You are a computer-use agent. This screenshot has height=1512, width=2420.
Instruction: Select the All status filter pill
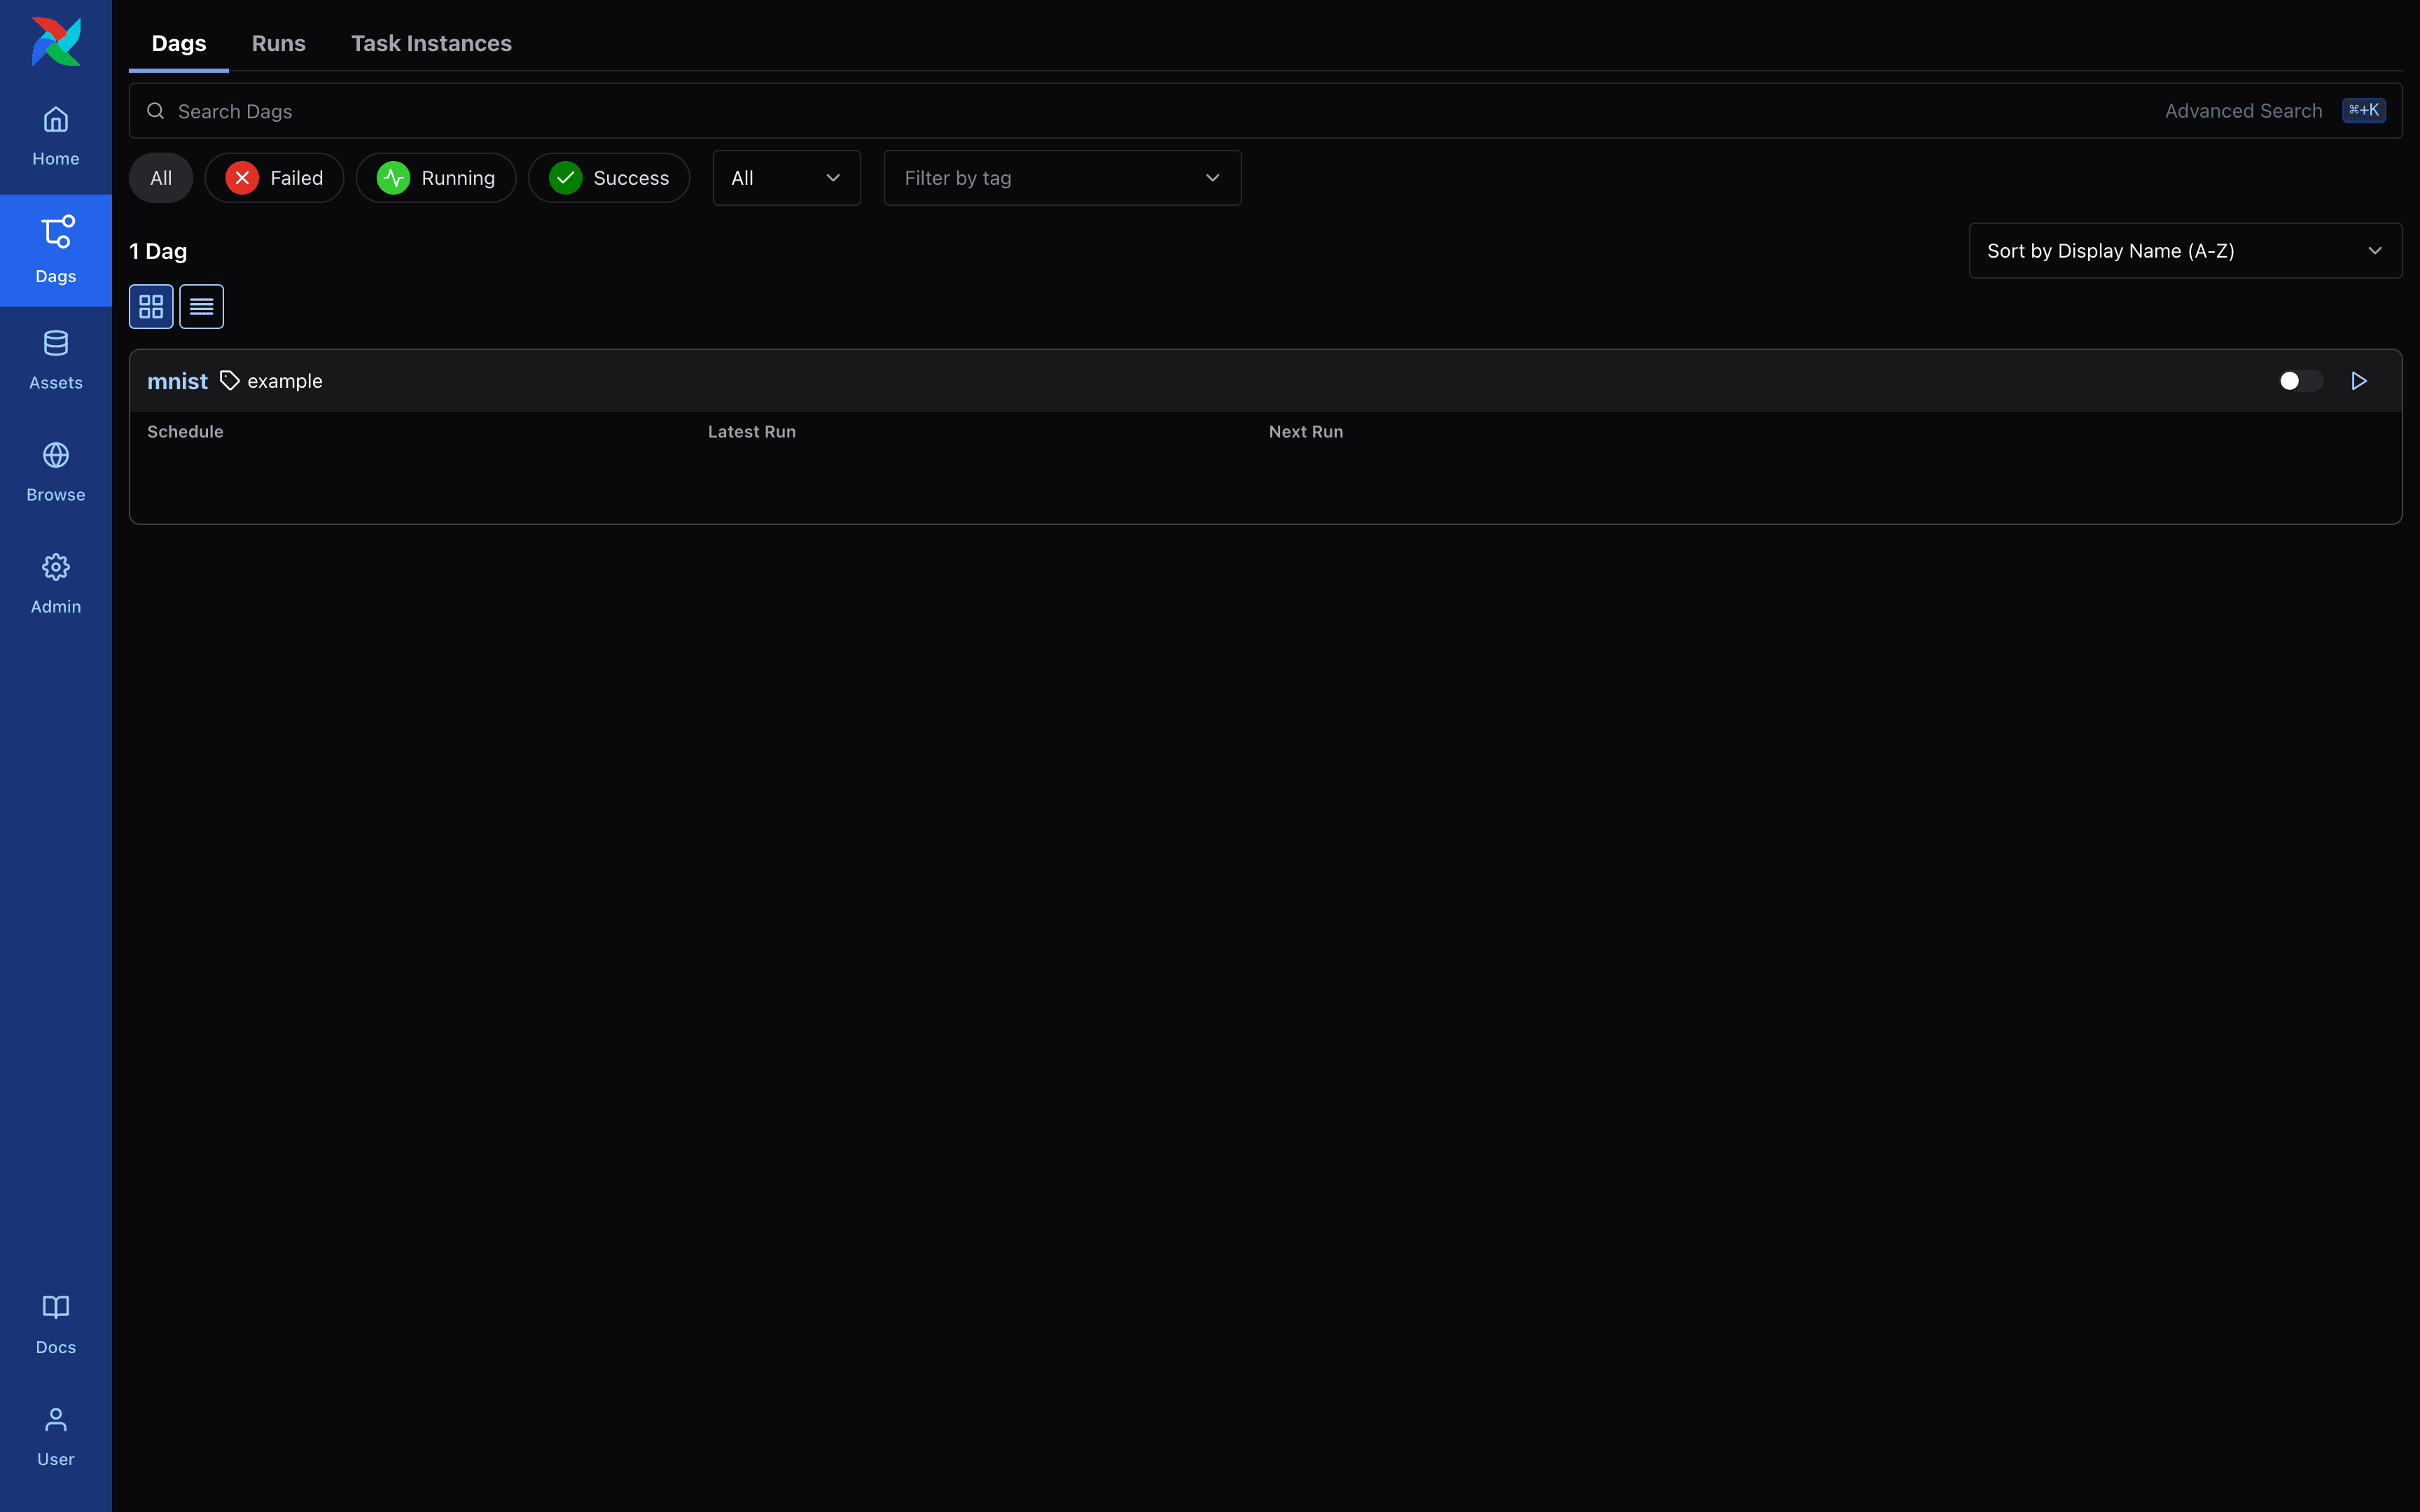[161, 178]
